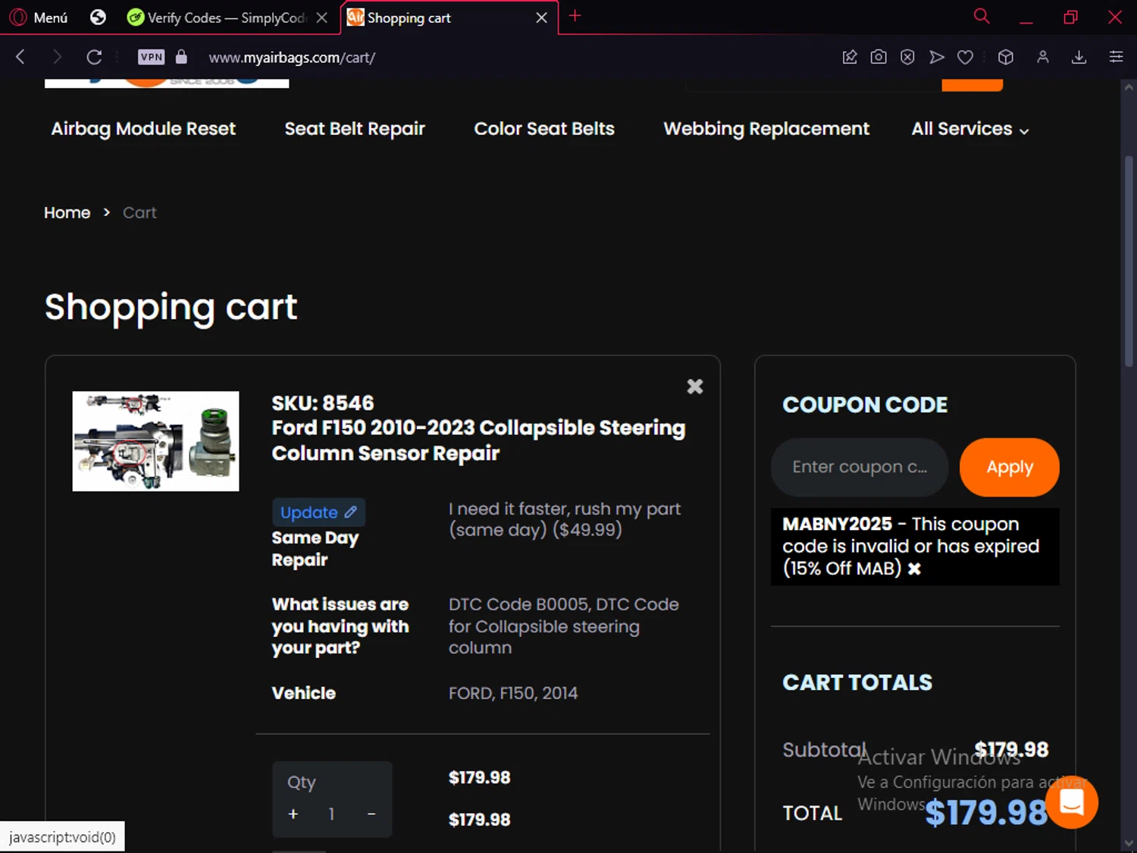Bookmark page with heart icon
The width and height of the screenshot is (1137, 853).
coord(965,57)
